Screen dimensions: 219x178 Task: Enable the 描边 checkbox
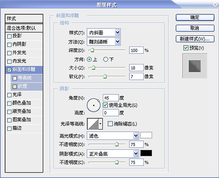(x=10, y=128)
